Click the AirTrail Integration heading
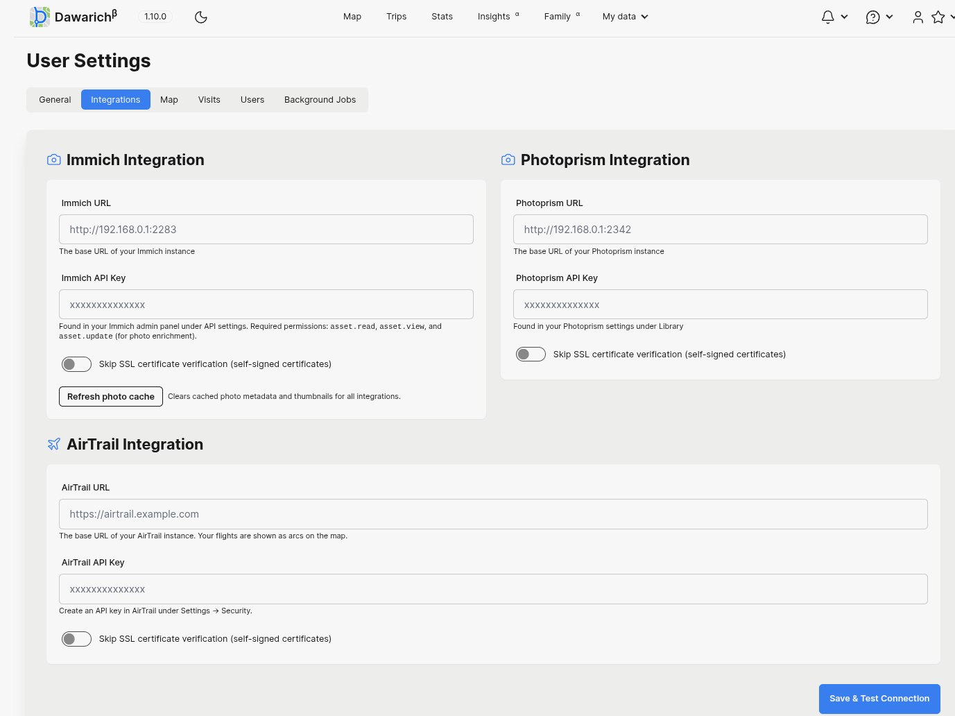This screenshot has width=955, height=716. tap(135, 445)
